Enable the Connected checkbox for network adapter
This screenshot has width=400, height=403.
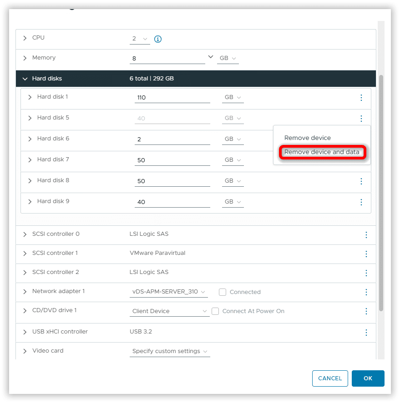tap(223, 292)
